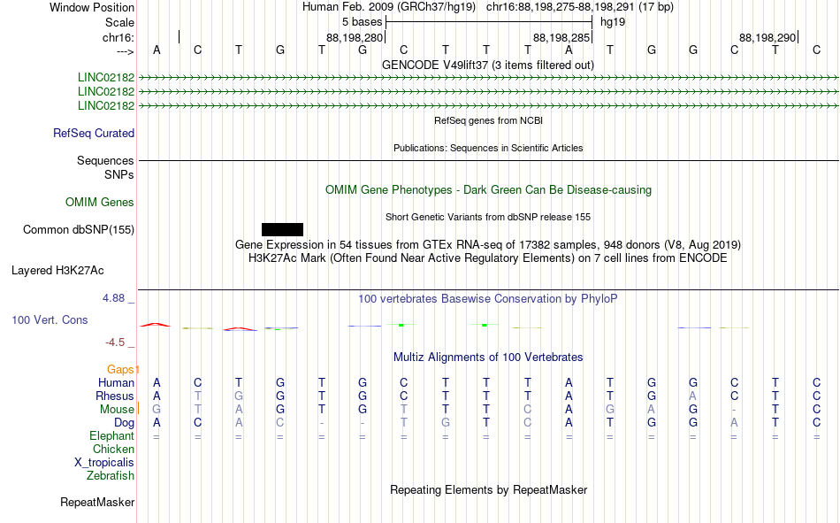
Task: Click the Common dbSNP(155) track label
Action: click(79, 229)
